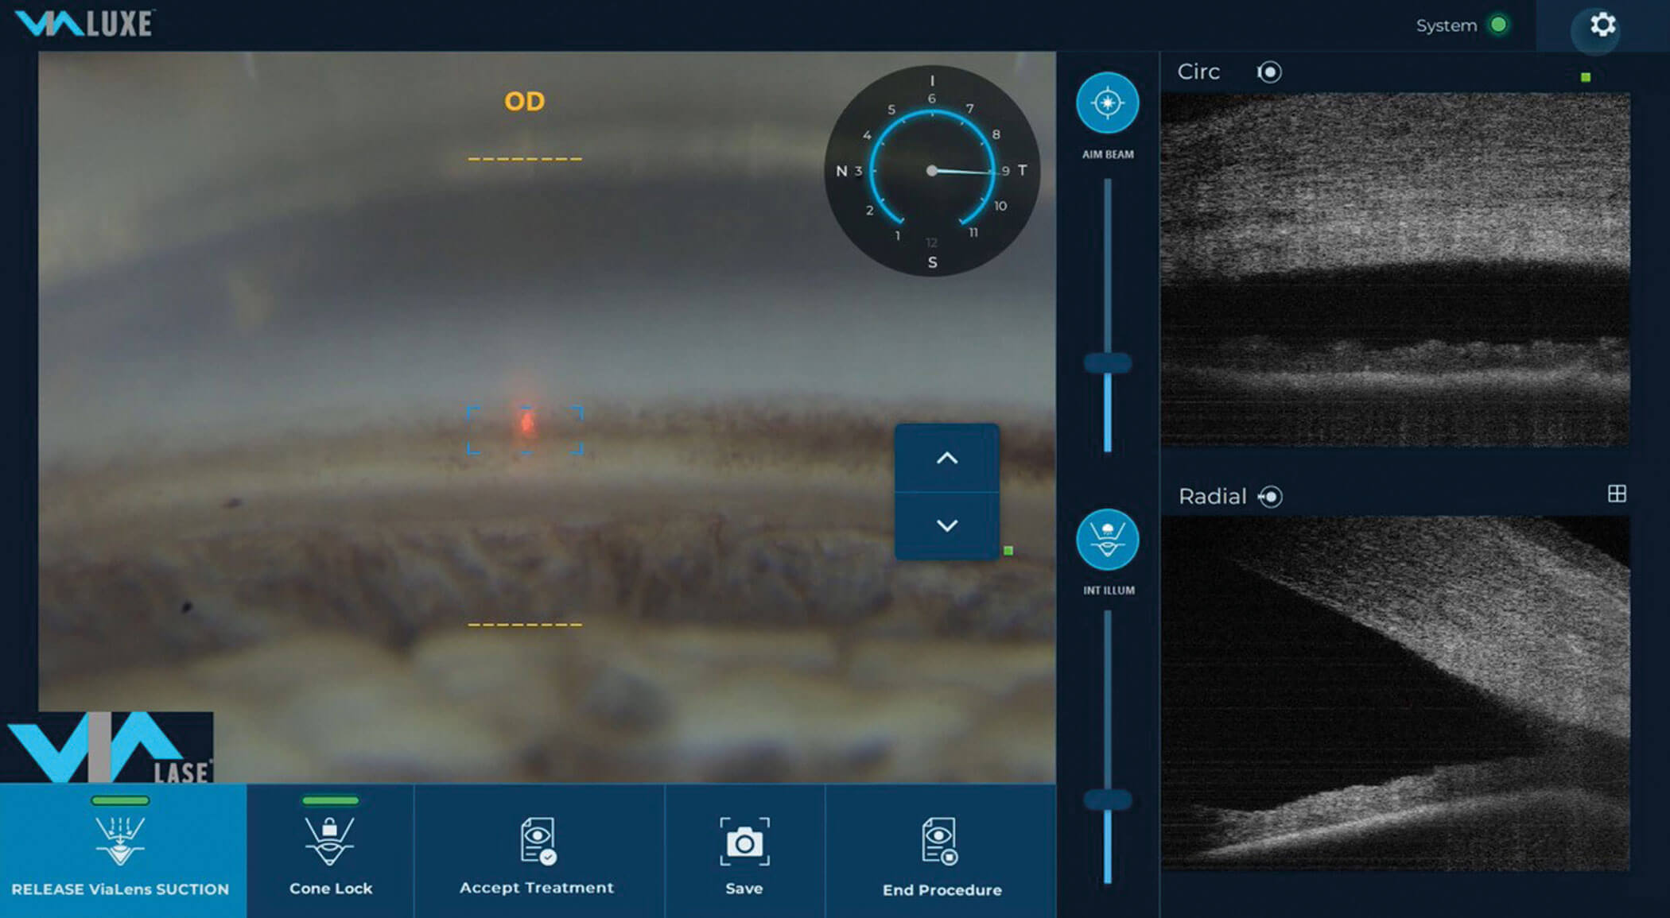Click the grid layout icon by Radial

point(1616,494)
